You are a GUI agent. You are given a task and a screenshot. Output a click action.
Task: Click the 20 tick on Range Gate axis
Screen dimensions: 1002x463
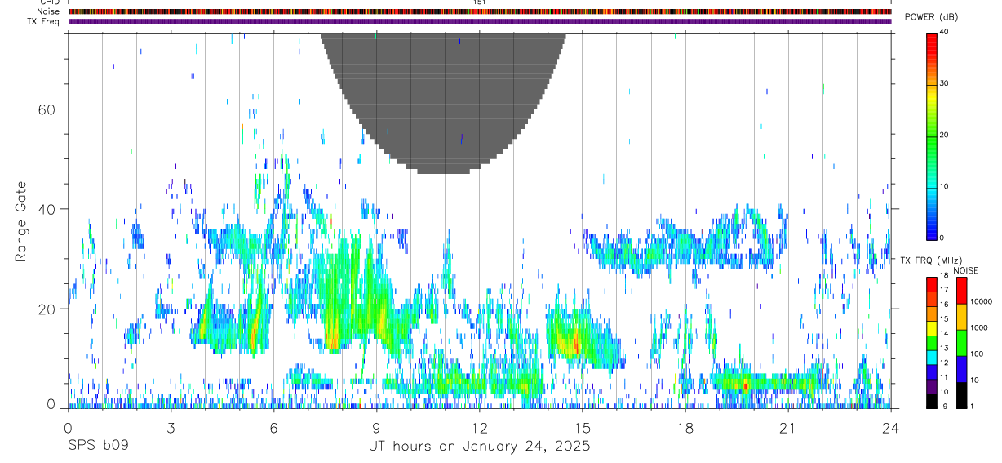click(x=47, y=309)
